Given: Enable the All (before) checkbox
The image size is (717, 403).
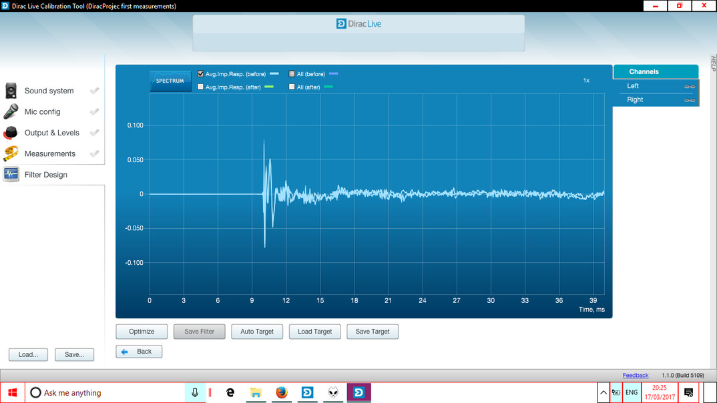Looking at the screenshot, I should (x=292, y=74).
